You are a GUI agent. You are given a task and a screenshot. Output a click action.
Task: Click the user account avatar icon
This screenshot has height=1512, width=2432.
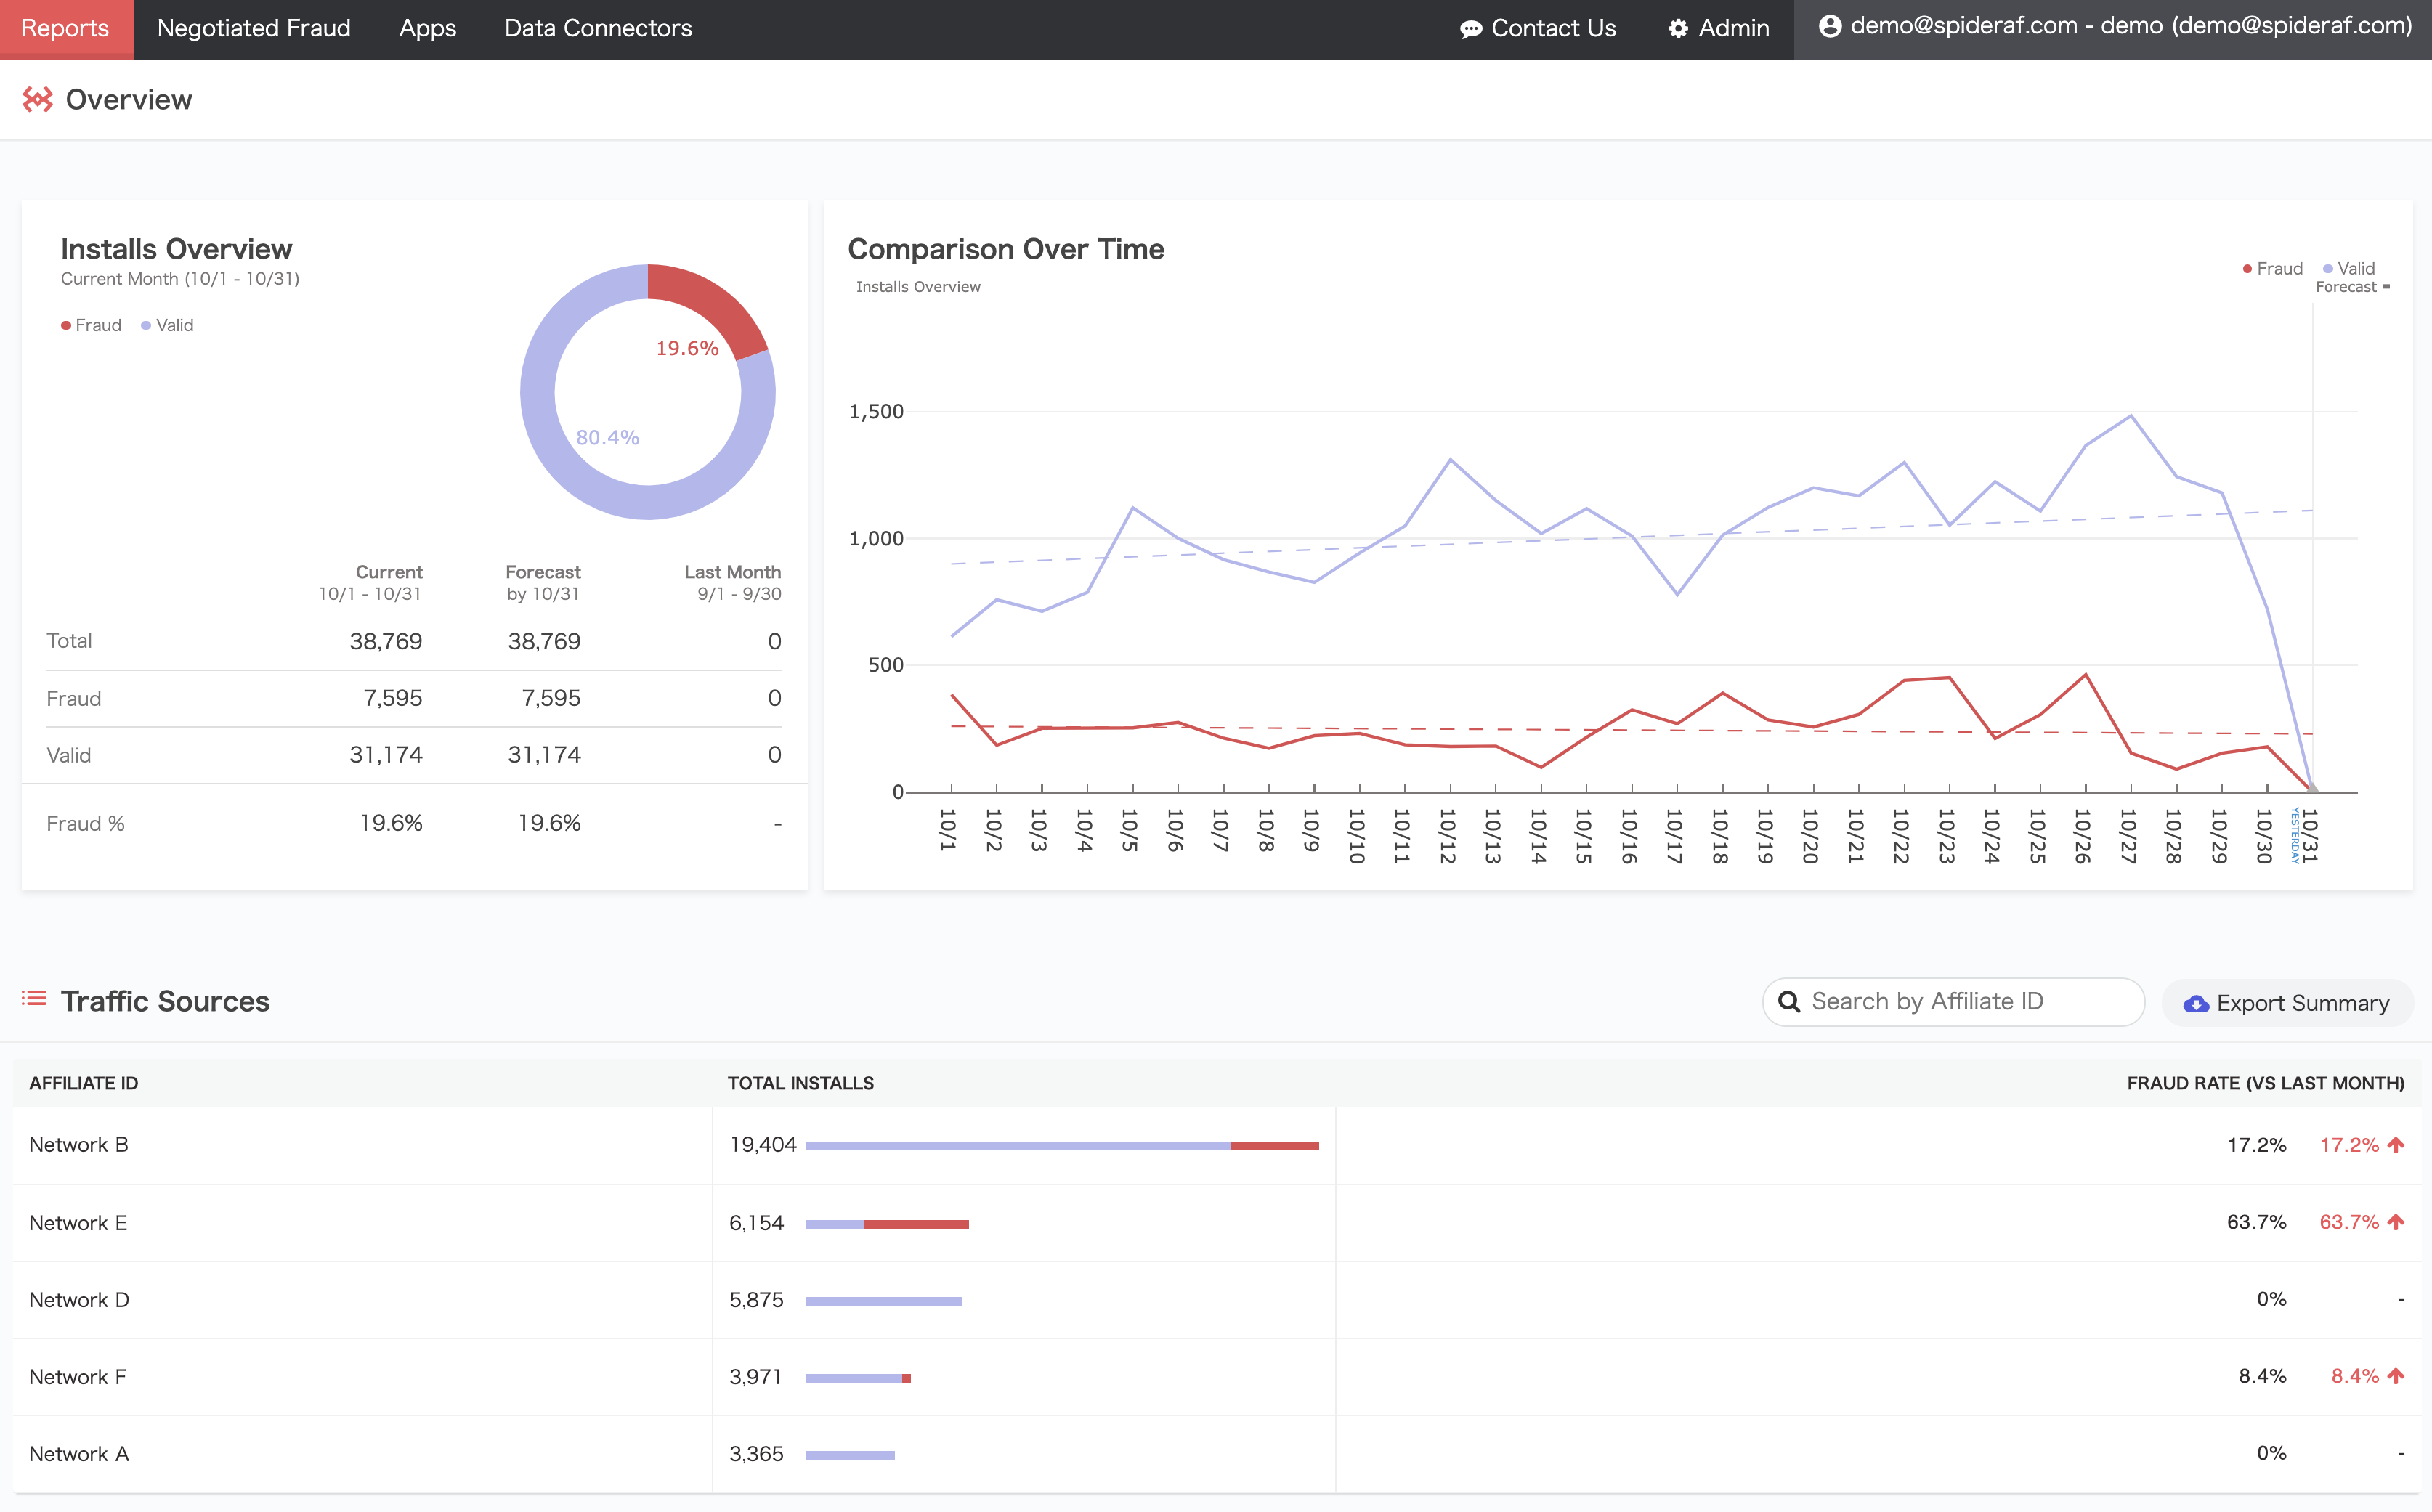click(1830, 27)
